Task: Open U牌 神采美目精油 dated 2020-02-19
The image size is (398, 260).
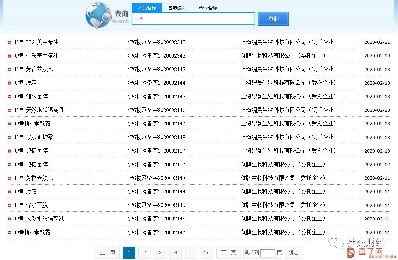Action: click(x=36, y=56)
